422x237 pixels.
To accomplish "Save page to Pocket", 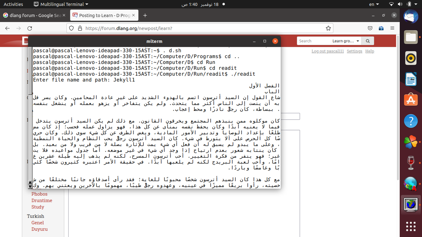I will pos(370,28).
